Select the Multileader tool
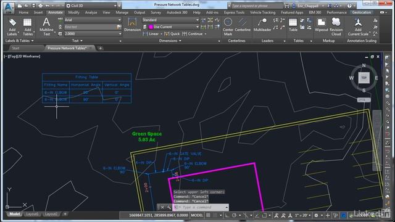395x222 pixels. pos(262,25)
